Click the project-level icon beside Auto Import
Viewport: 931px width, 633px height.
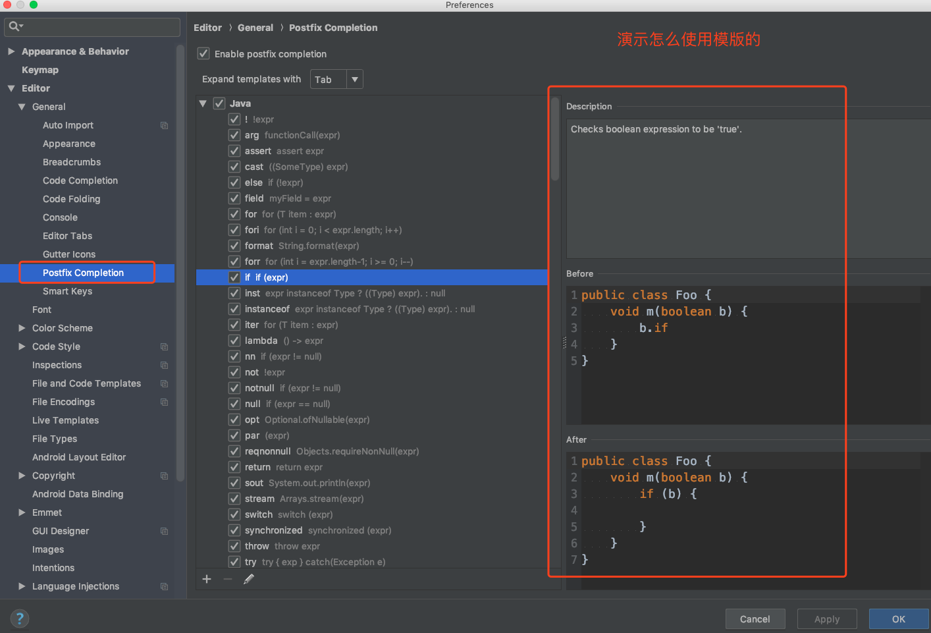(164, 125)
